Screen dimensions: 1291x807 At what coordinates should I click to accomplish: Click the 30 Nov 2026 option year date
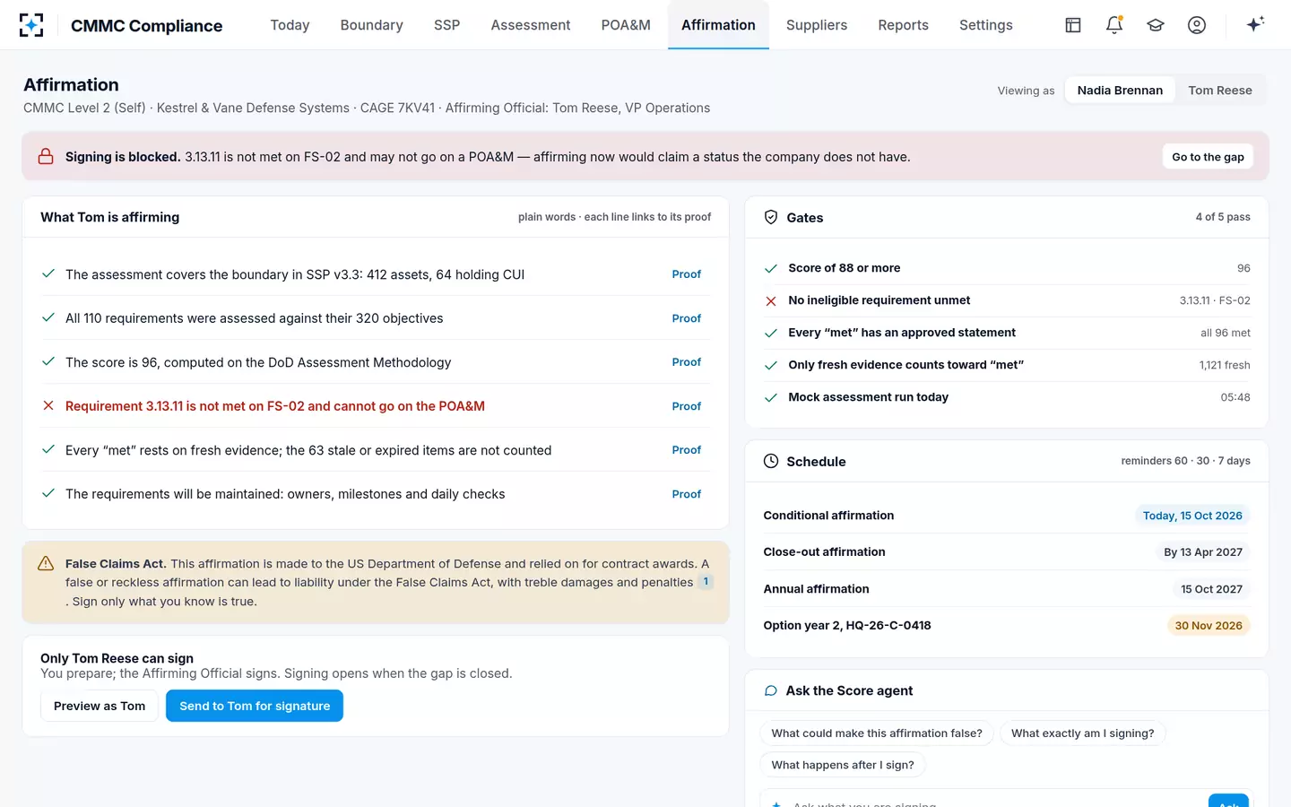click(x=1209, y=626)
